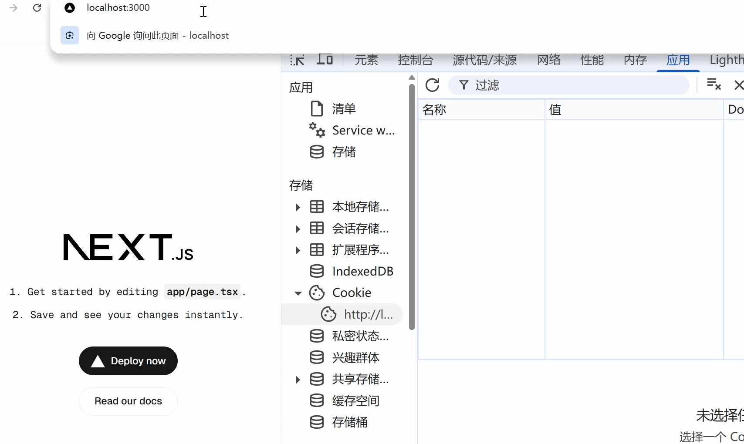Viewport: 744px width, 444px height.
Task: Click the Next.js logo
Action: pos(128,247)
